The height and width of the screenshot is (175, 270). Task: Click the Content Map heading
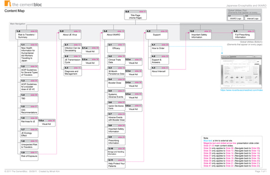(14, 11)
